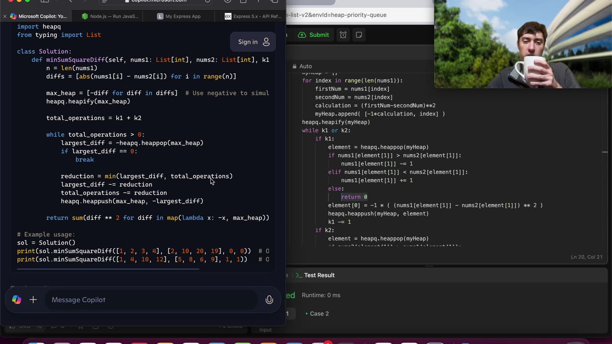
Task: Click the Ln 20, Col 21 status text
Action: (x=587, y=257)
